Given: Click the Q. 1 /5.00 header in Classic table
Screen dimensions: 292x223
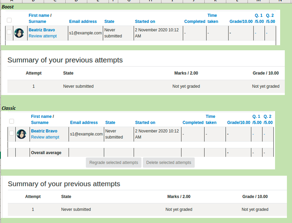Looking at the screenshot, I should [257, 120].
